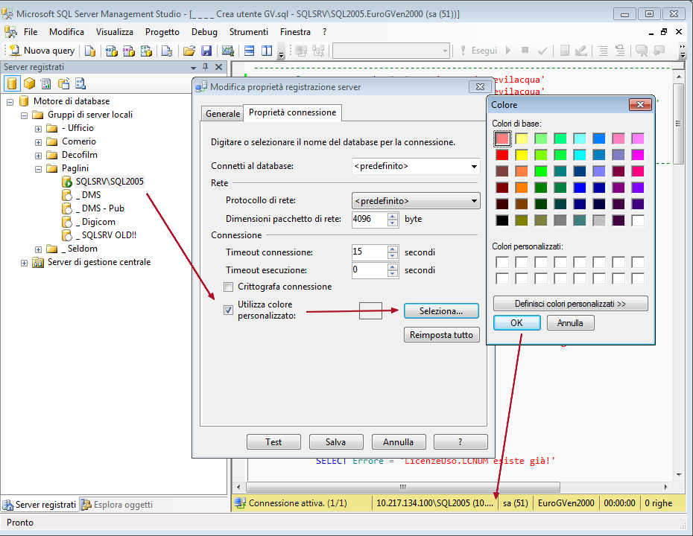Image resolution: width=693 pixels, height=536 pixels.
Task: Pick the white basic color swatch
Action: point(638,220)
